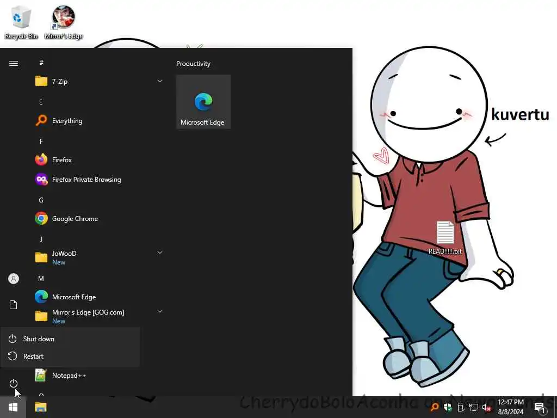Click the Windows Start button

13,407
